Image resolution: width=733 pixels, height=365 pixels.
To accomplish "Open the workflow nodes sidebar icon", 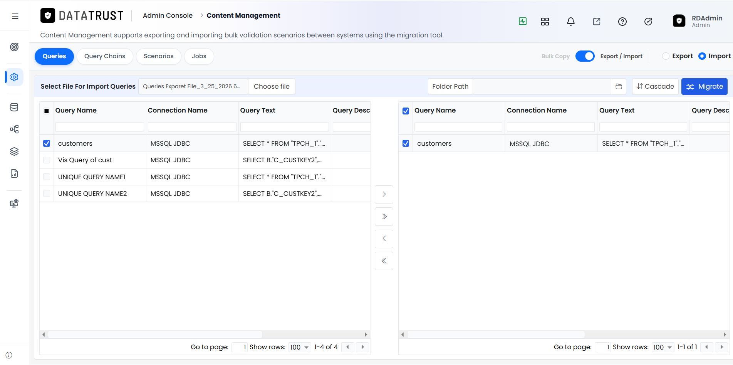I will 14,129.
